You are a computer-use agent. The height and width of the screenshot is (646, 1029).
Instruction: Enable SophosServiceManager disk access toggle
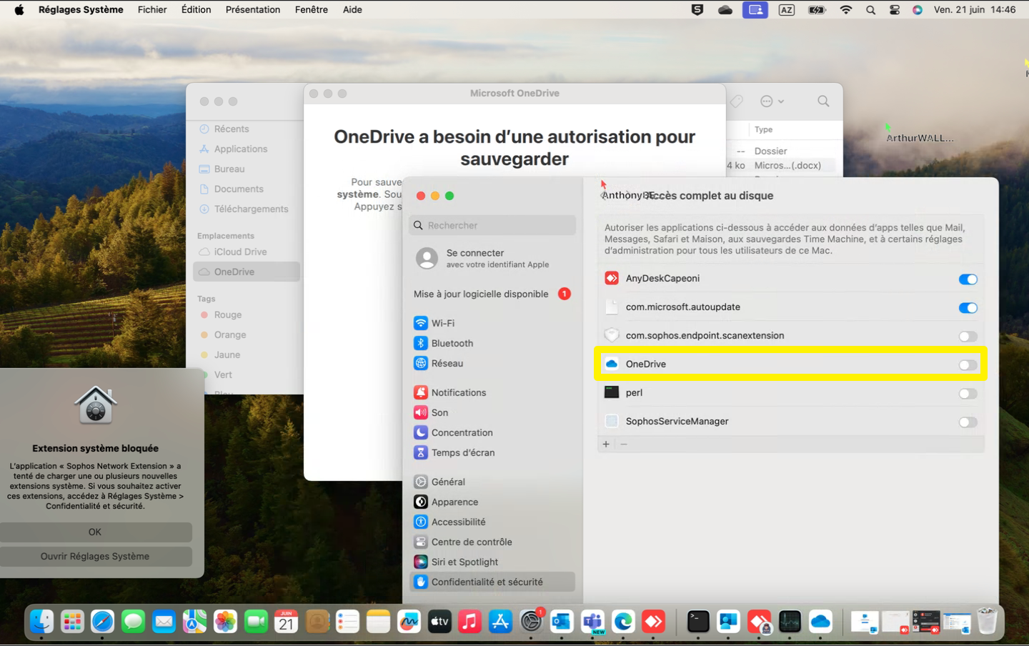pos(968,422)
